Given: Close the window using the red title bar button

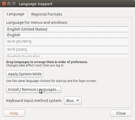Looking at the screenshot, I should (4, 4).
